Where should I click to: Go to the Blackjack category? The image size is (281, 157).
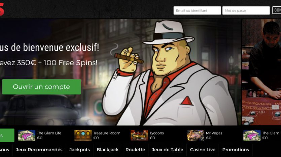point(108,150)
